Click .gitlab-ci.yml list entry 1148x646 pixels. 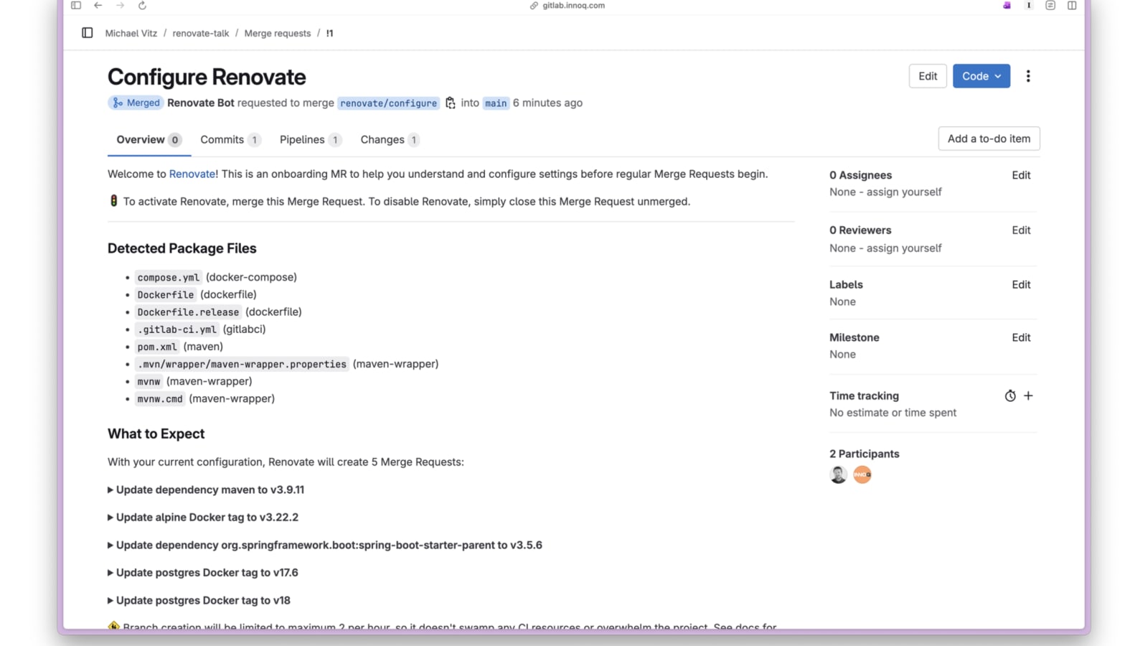177,329
